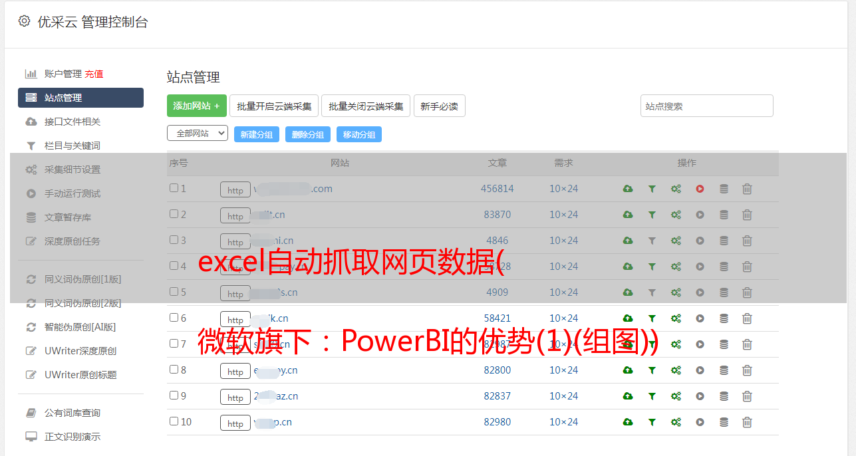
Task: Click in the 站点搜索 search field
Action: 707,106
